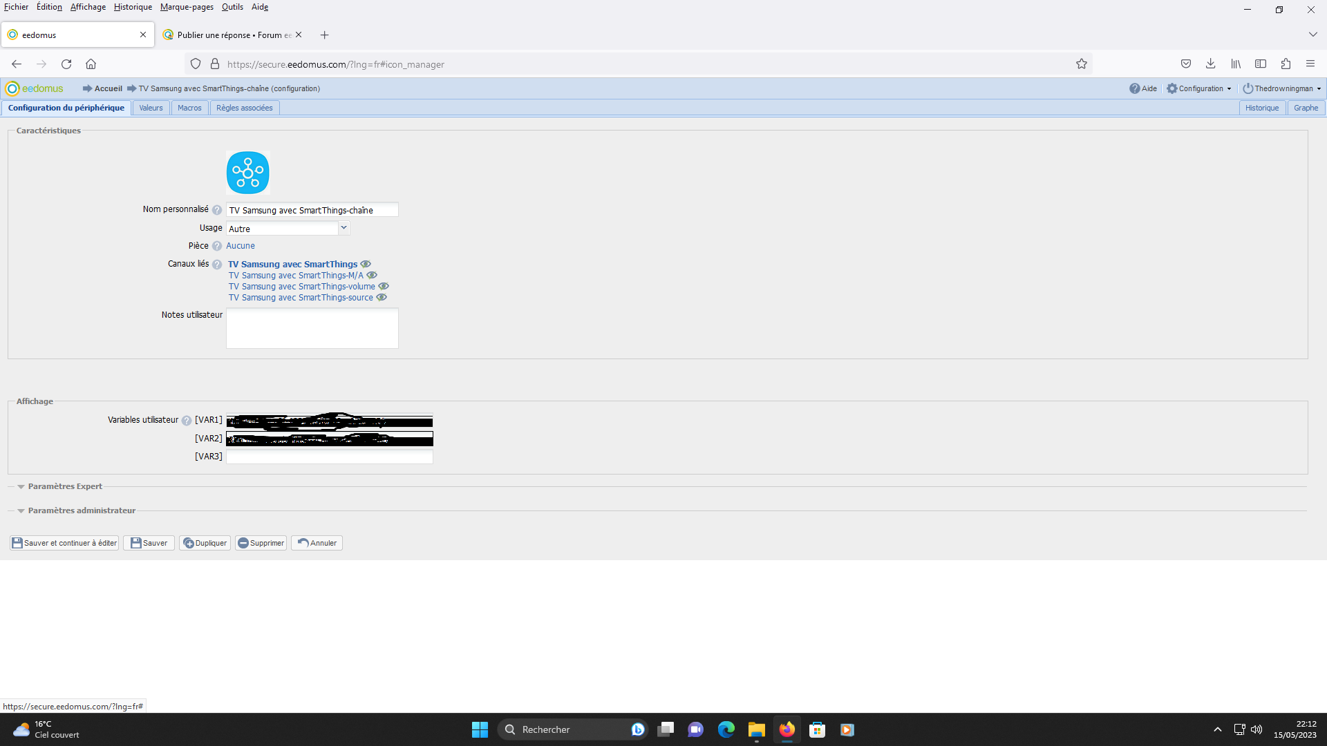Click help icon next to Nom personnalisé
Screen dimensions: 1327x746
click(217, 210)
